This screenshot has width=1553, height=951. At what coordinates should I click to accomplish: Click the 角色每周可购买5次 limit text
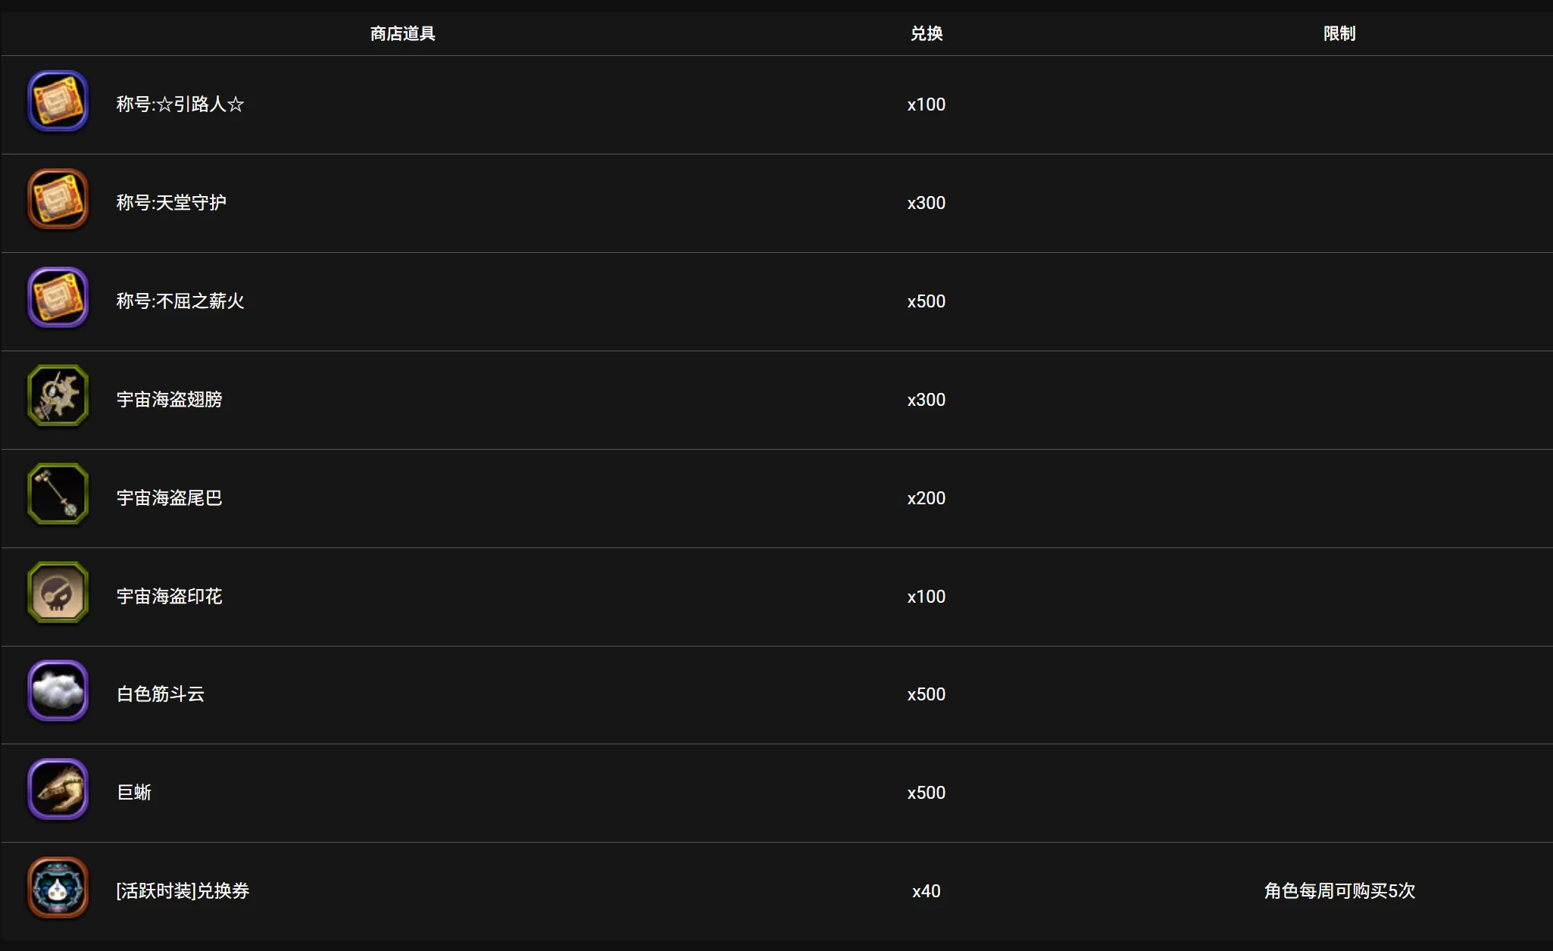pyautogui.click(x=1339, y=891)
